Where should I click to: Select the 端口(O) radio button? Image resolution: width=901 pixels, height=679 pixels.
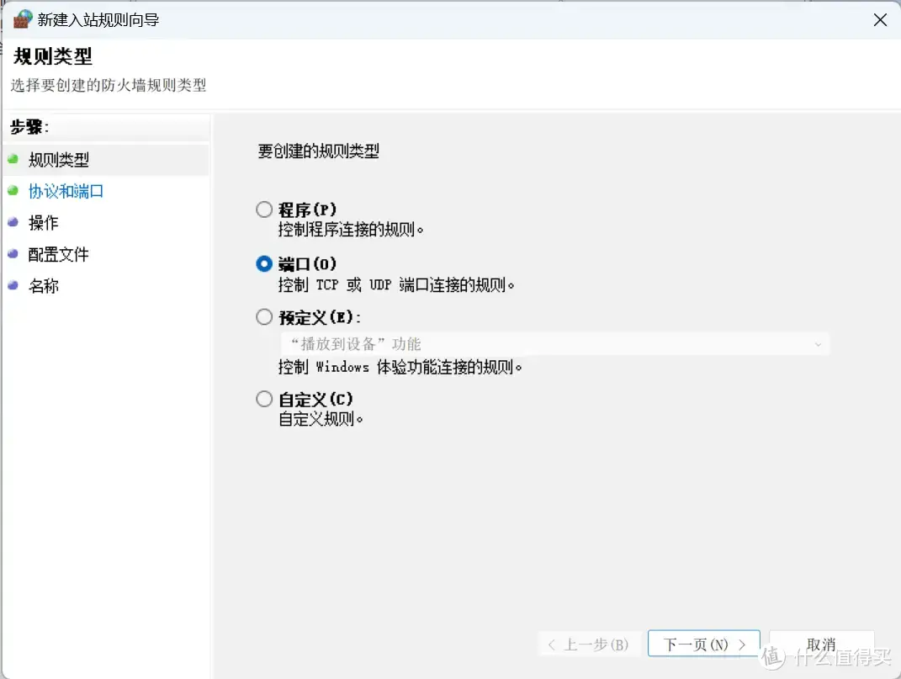point(264,264)
